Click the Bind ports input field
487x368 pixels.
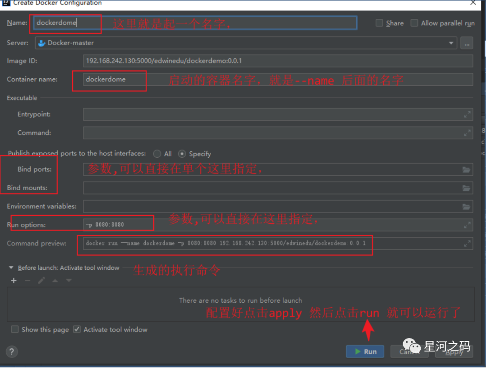click(x=278, y=169)
